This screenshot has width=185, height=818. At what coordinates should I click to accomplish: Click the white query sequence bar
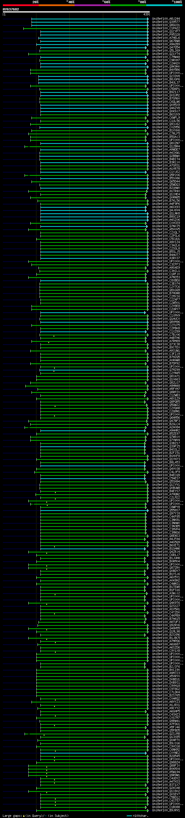(76, 12)
